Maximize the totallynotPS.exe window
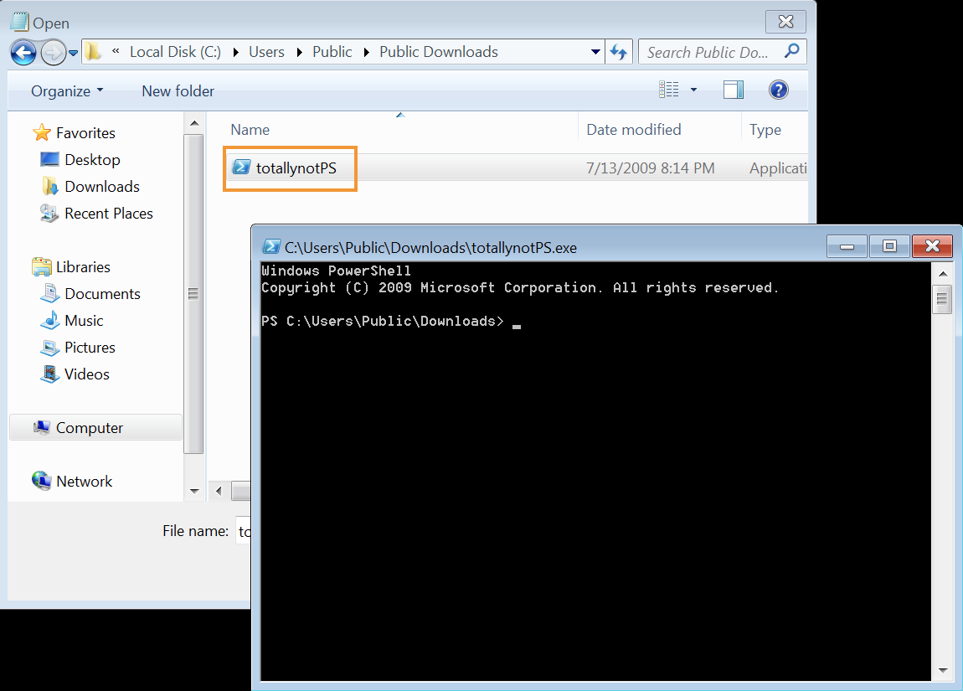This screenshot has width=963, height=691. click(x=888, y=246)
